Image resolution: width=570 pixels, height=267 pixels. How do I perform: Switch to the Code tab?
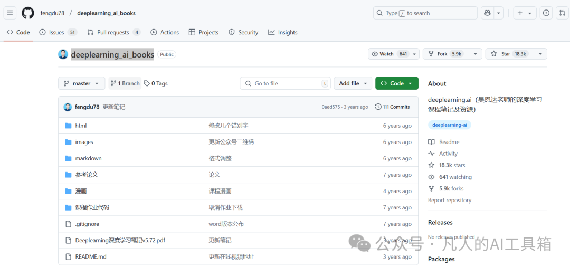pyautogui.click(x=18, y=32)
